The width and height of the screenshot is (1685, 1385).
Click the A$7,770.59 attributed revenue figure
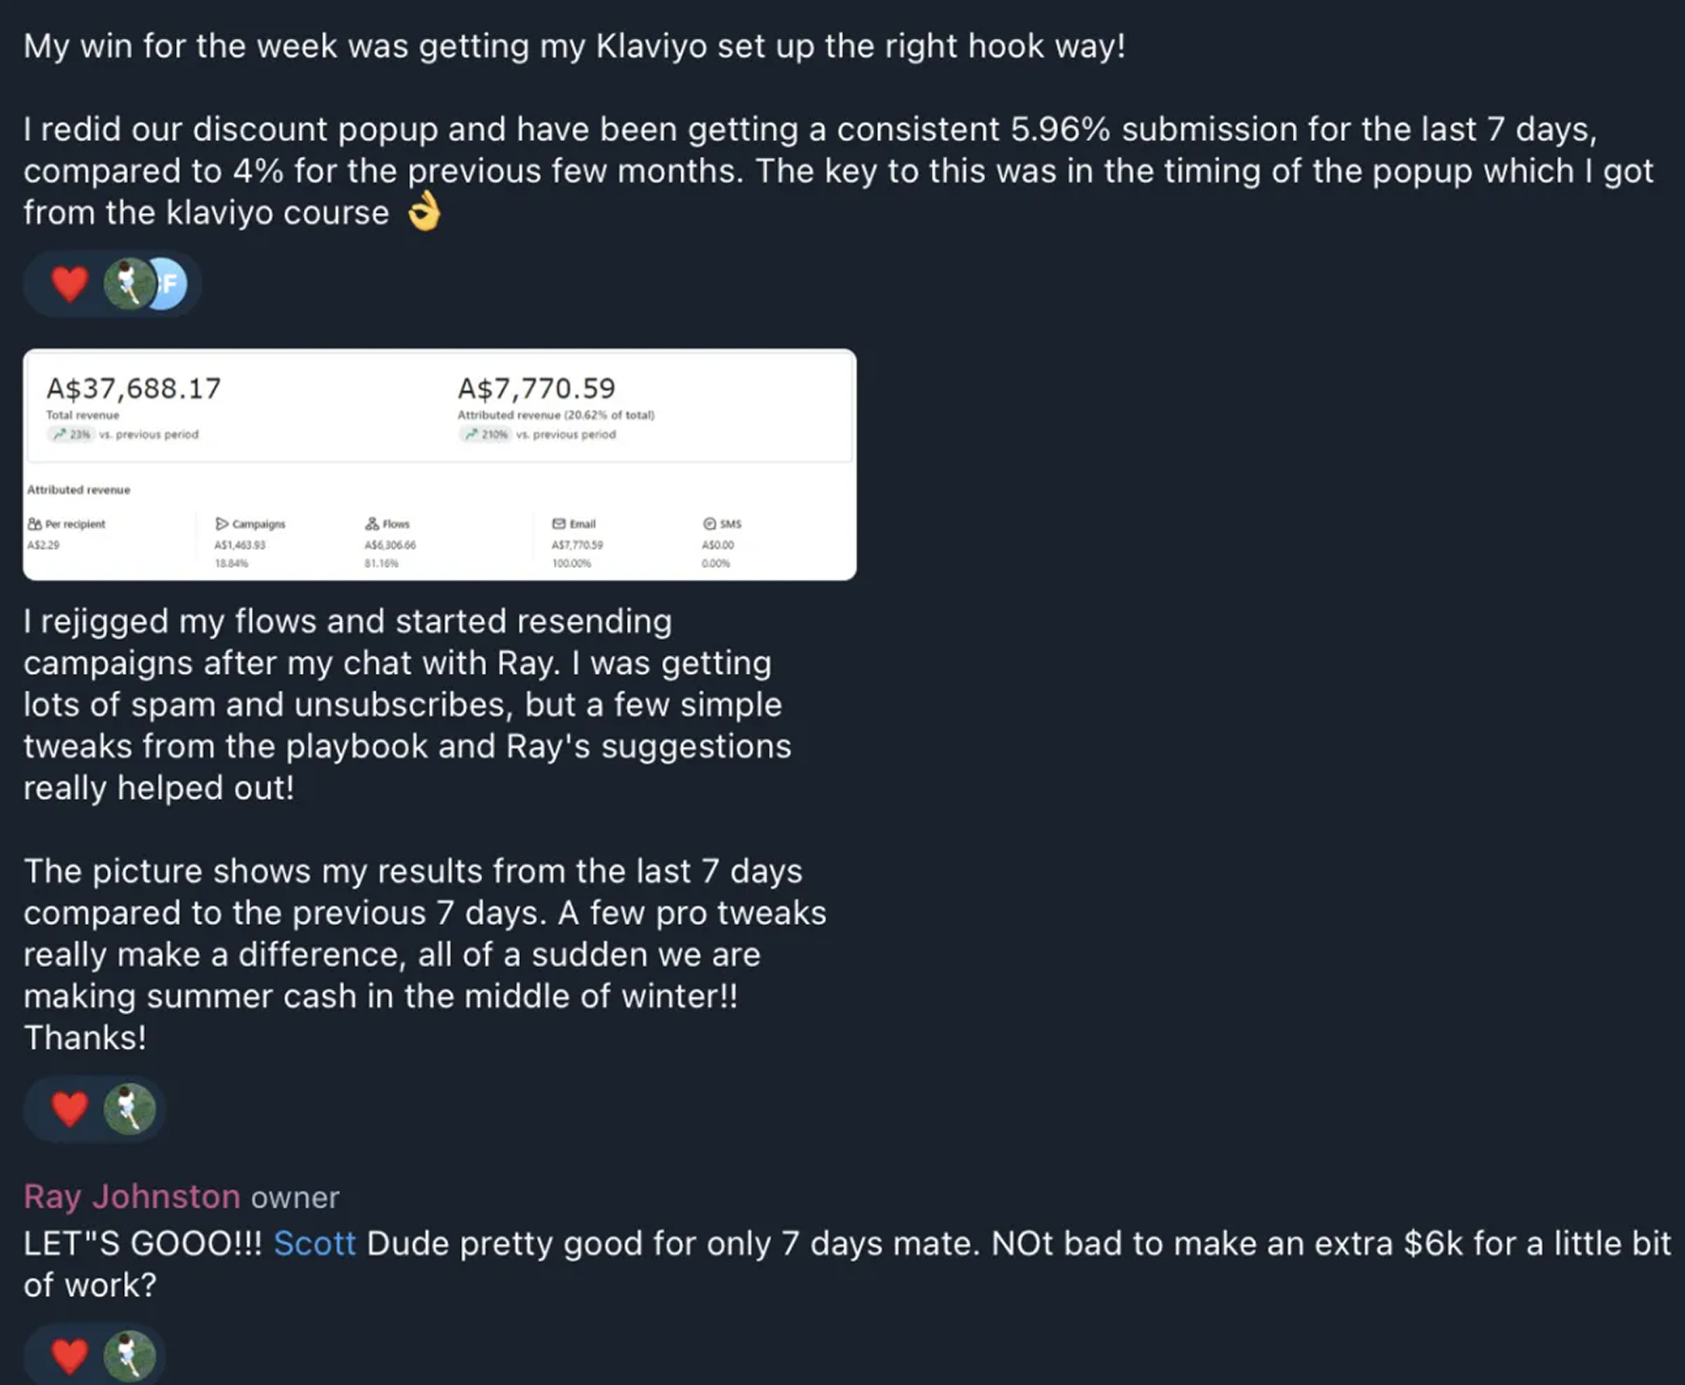click(536, 389)
